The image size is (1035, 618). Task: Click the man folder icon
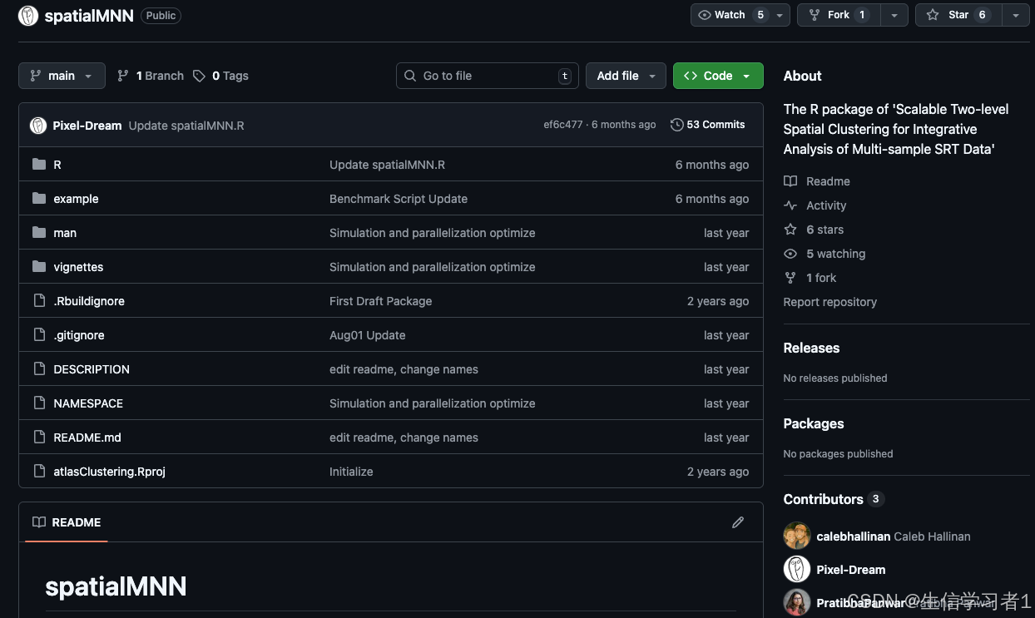click(39, 232)
